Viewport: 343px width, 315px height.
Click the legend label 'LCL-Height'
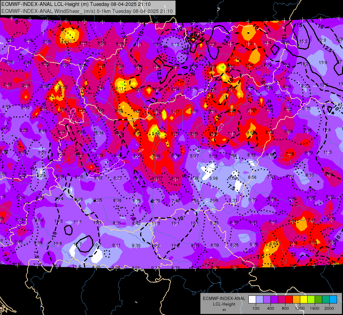224,304
